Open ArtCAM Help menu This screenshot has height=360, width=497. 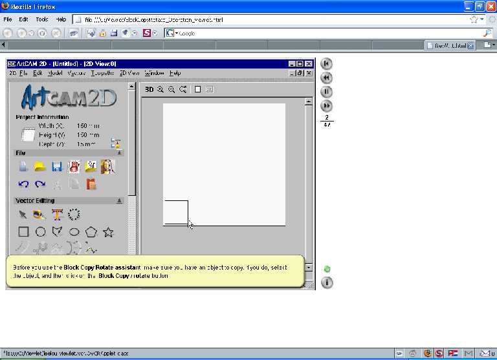click(175, 73)
